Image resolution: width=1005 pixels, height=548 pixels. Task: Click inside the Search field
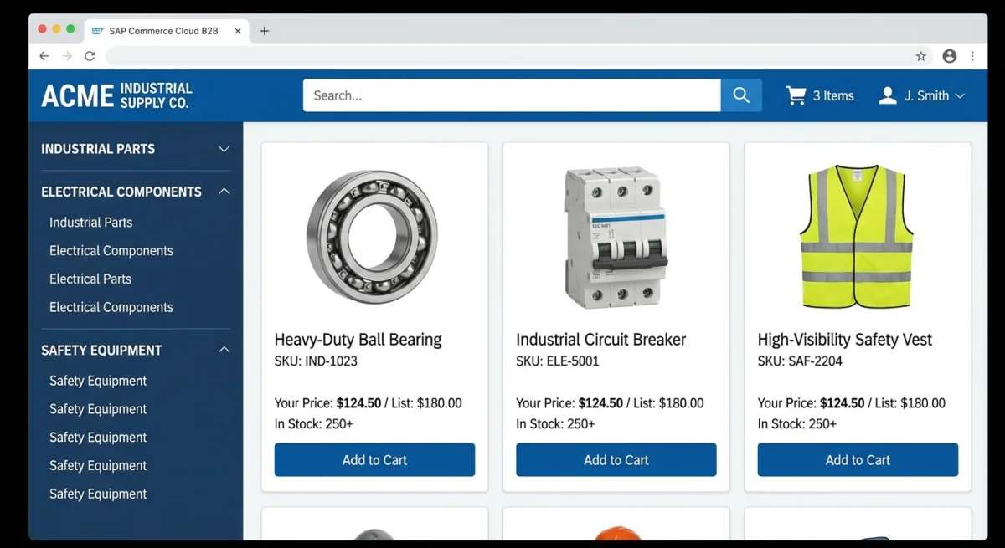[x=511, y=95]
